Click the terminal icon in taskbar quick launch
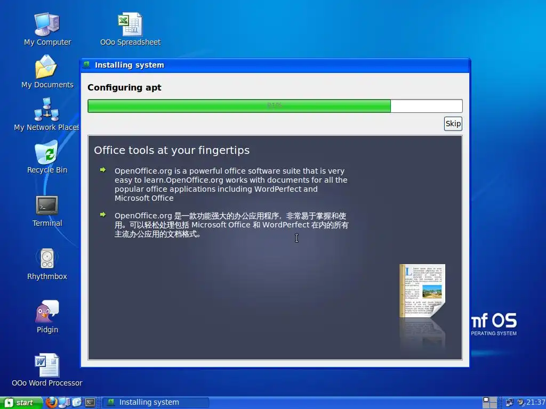Viewport: 546px width, 409px height. tap(90, 403)
